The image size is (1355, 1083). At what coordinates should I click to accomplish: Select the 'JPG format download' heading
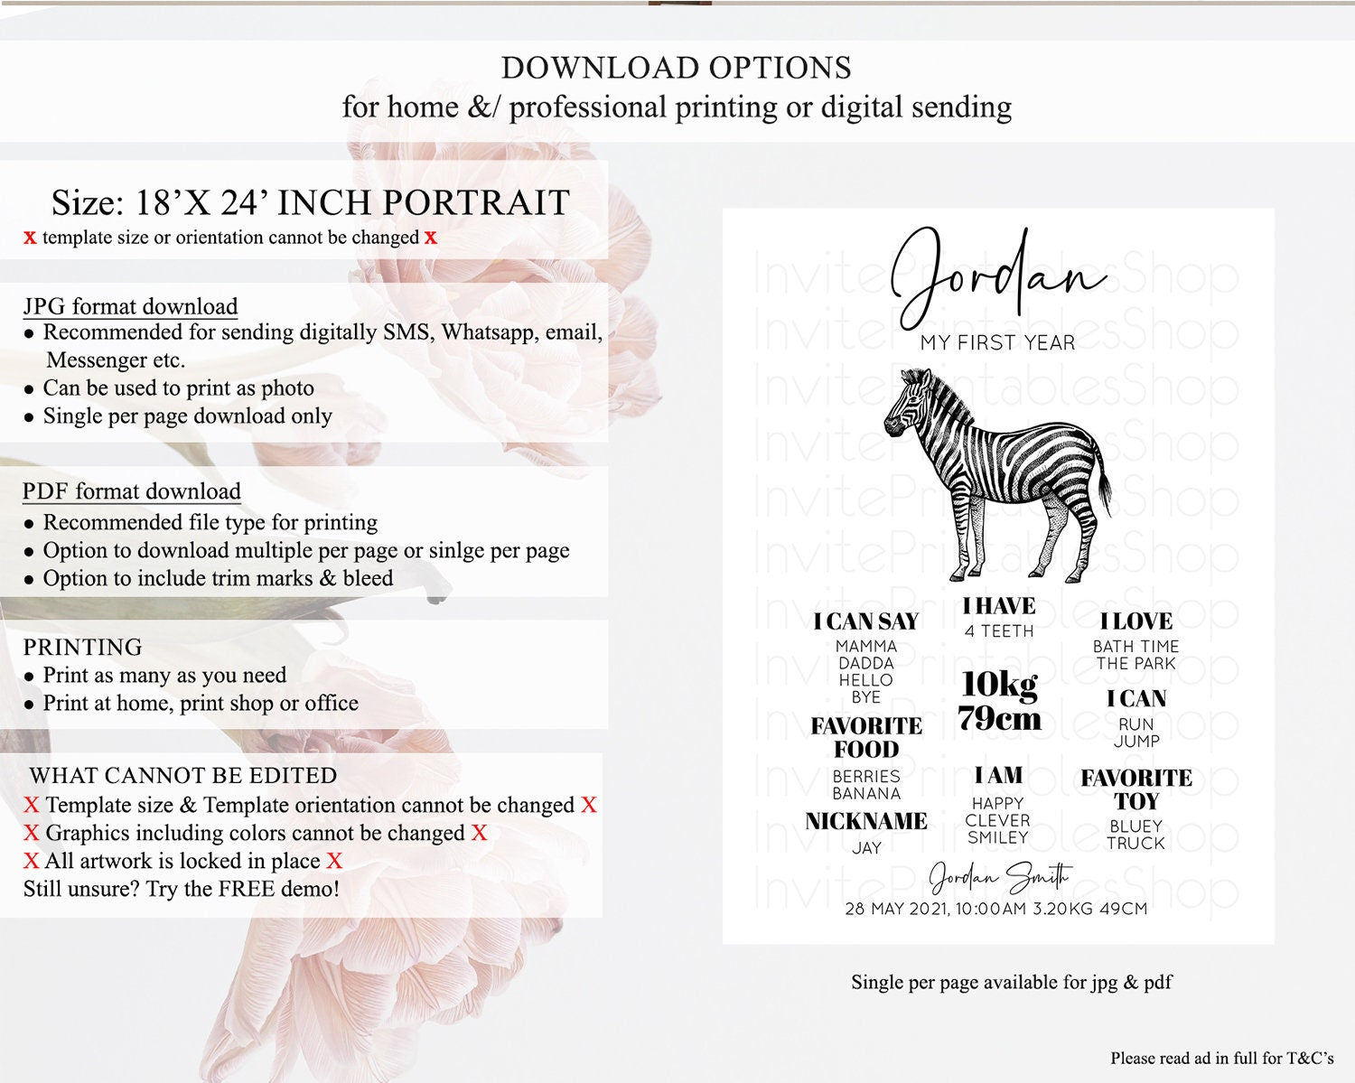coord(130,306)
